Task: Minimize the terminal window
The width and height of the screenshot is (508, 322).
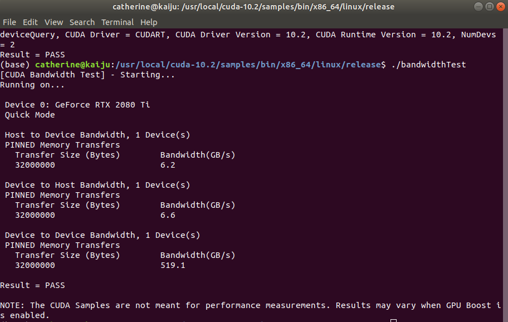Action: [478, 7]
